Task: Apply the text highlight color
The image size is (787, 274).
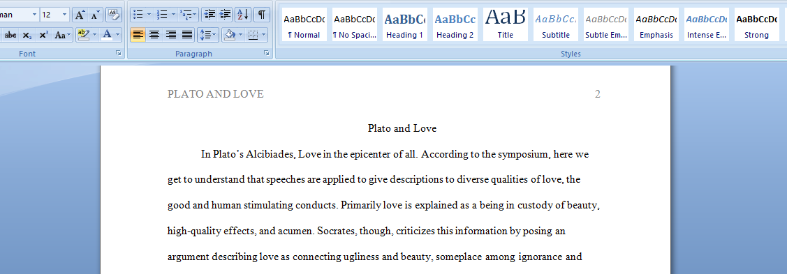Action: point(83,35)
